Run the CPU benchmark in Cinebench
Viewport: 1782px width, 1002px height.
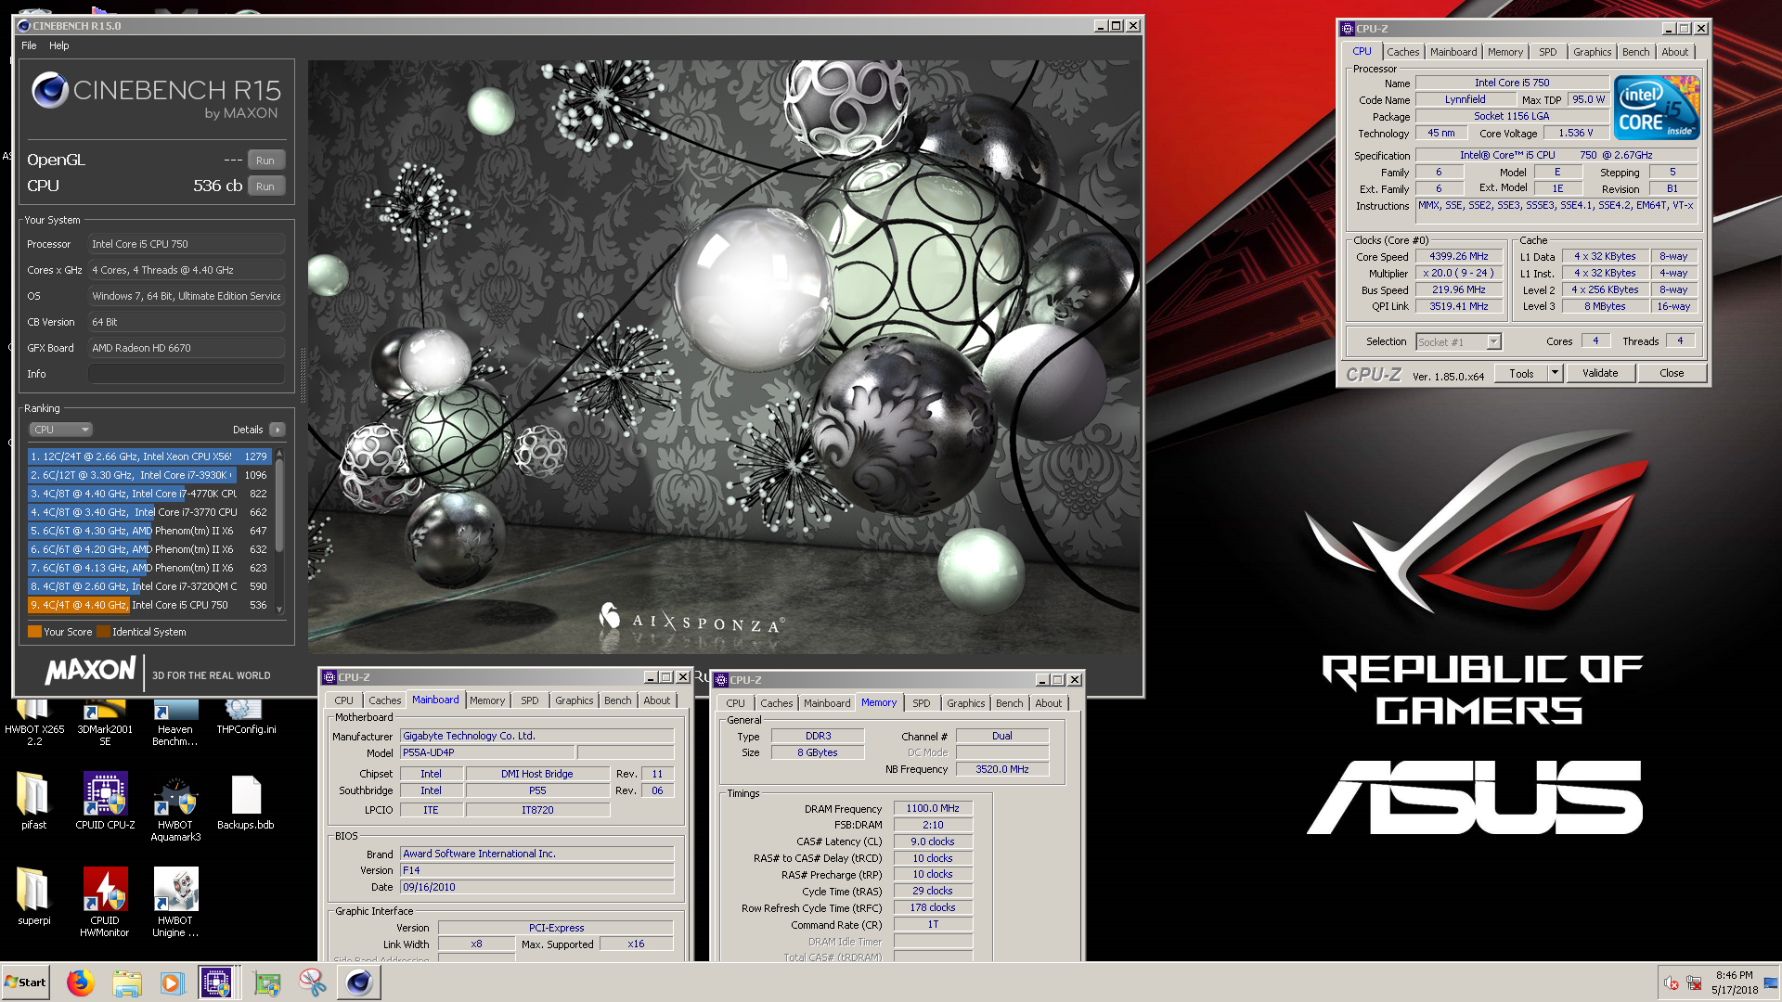(x=265, y=186)
